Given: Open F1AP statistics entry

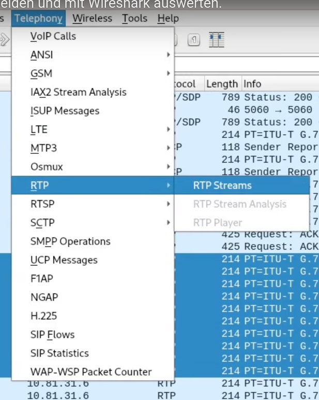Looking at the screenshot, I should pos(93,278).
